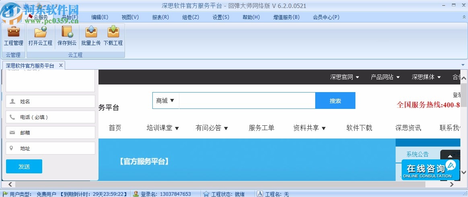Viewport: 468px width, 197px height.
Task: Click the search text box
Action: pos(247,101)
